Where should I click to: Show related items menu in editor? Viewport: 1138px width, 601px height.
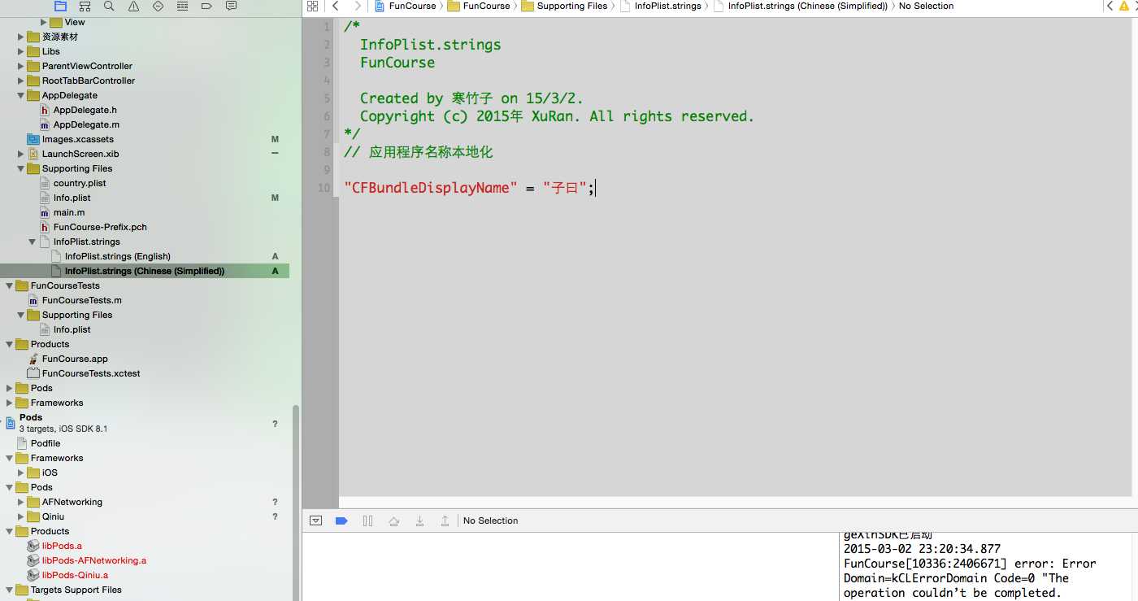pyautogui.click(x=312, y=6)
